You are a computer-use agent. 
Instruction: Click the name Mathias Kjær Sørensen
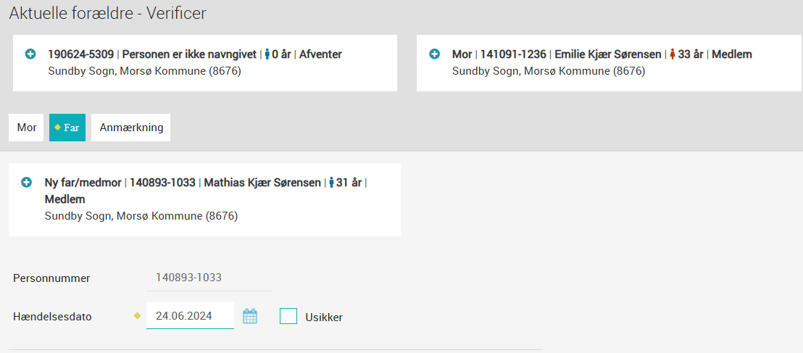click(262, 183)
